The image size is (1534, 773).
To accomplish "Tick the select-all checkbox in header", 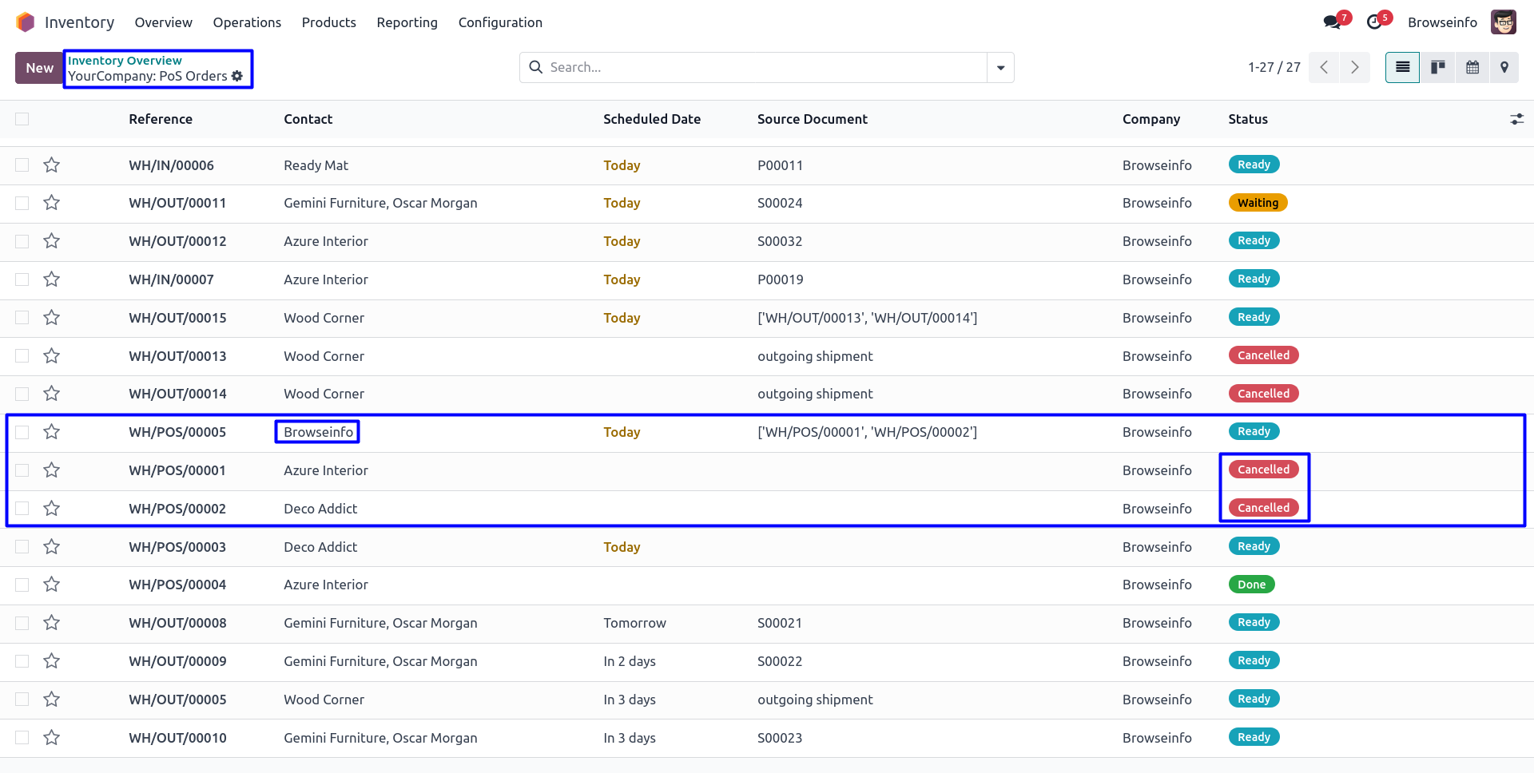I will click(22, 119).
